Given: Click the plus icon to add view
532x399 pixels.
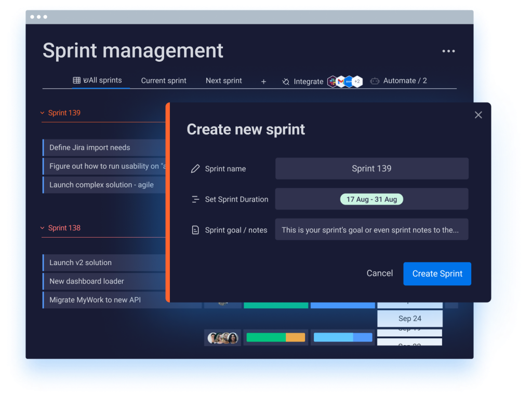Looking at the screenshot, I should click(263, 81).
